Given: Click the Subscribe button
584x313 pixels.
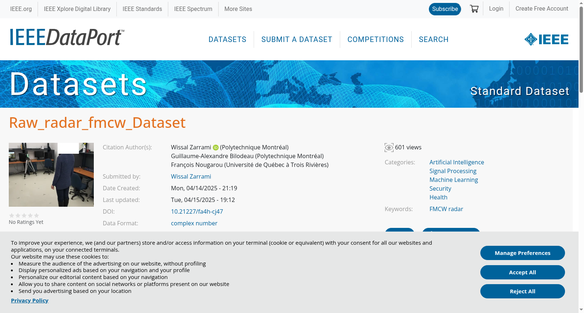Looking at the screenshot, I should (x=445, y=9).
